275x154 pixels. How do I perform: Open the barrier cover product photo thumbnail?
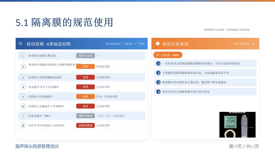[237, 125]
